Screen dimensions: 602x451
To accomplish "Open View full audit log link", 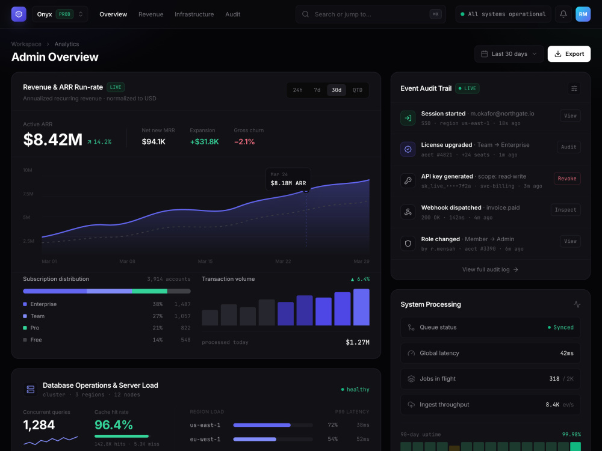I will tap(490, 269).
